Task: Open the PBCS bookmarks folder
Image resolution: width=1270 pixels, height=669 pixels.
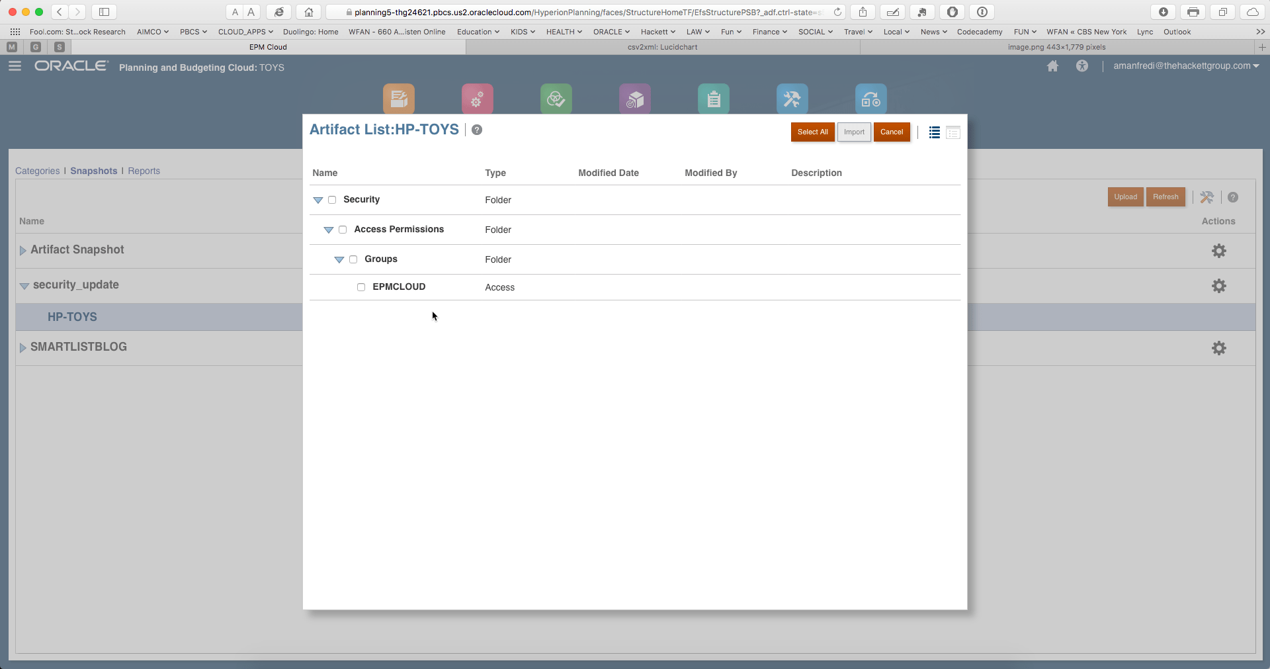Action: (x=193, y=32)
